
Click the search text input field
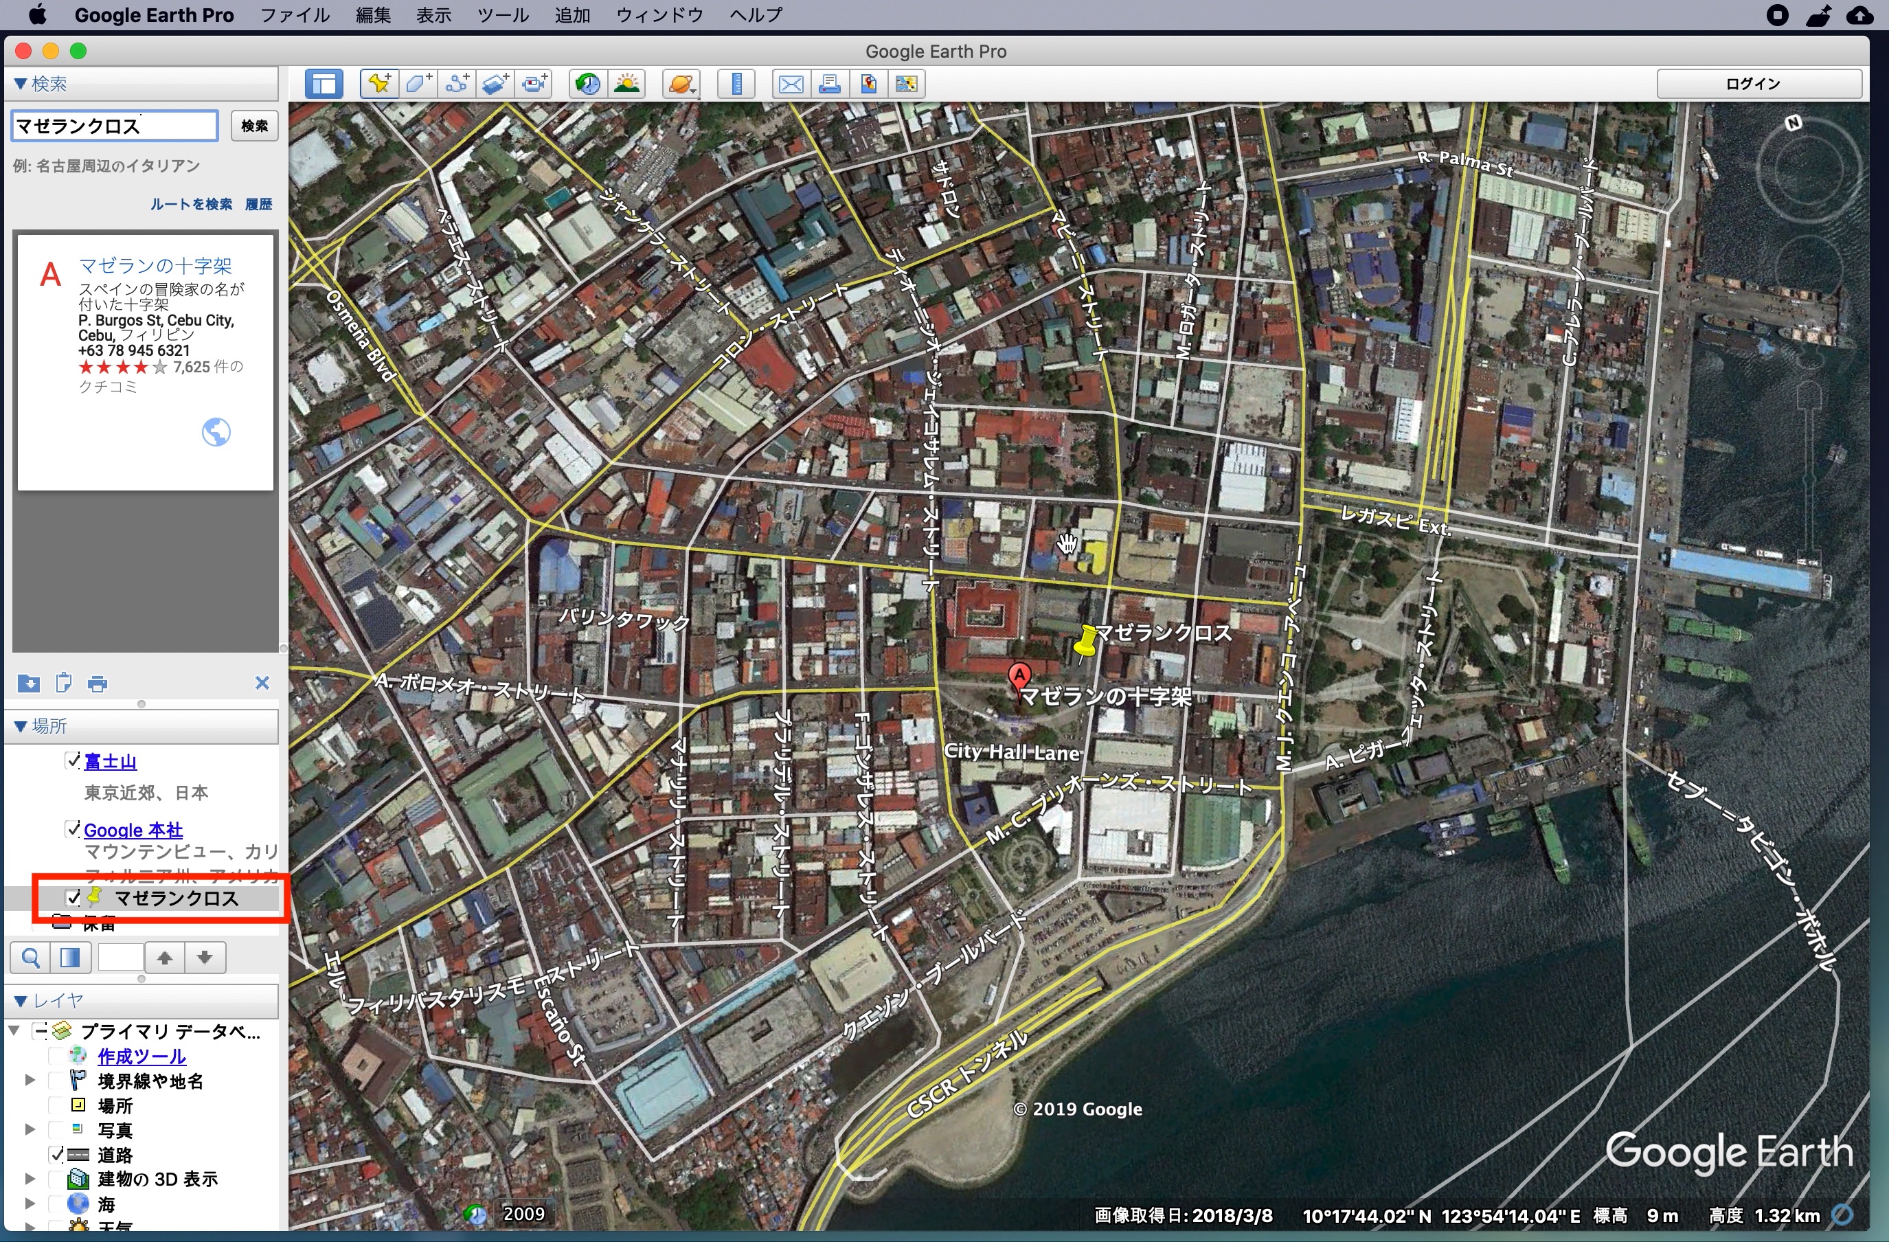point(114,126)
